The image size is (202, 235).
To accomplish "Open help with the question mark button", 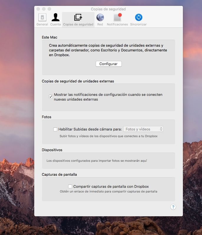I will [x=173, y=207].
